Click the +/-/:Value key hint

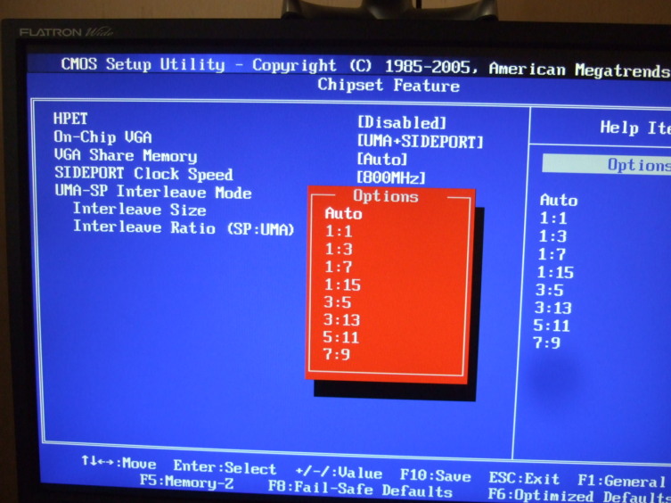pyautogui.click(x=339, y=472)
